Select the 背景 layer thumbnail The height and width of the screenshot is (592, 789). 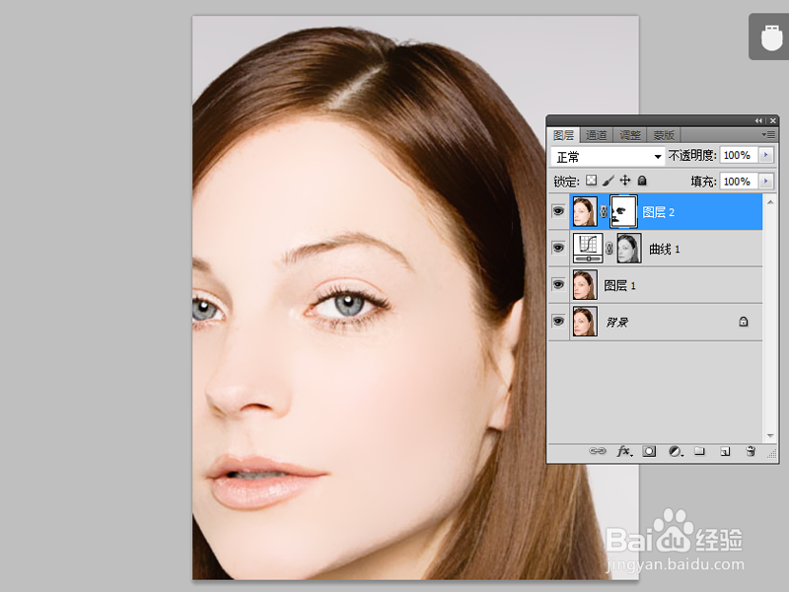click(585, 322)
